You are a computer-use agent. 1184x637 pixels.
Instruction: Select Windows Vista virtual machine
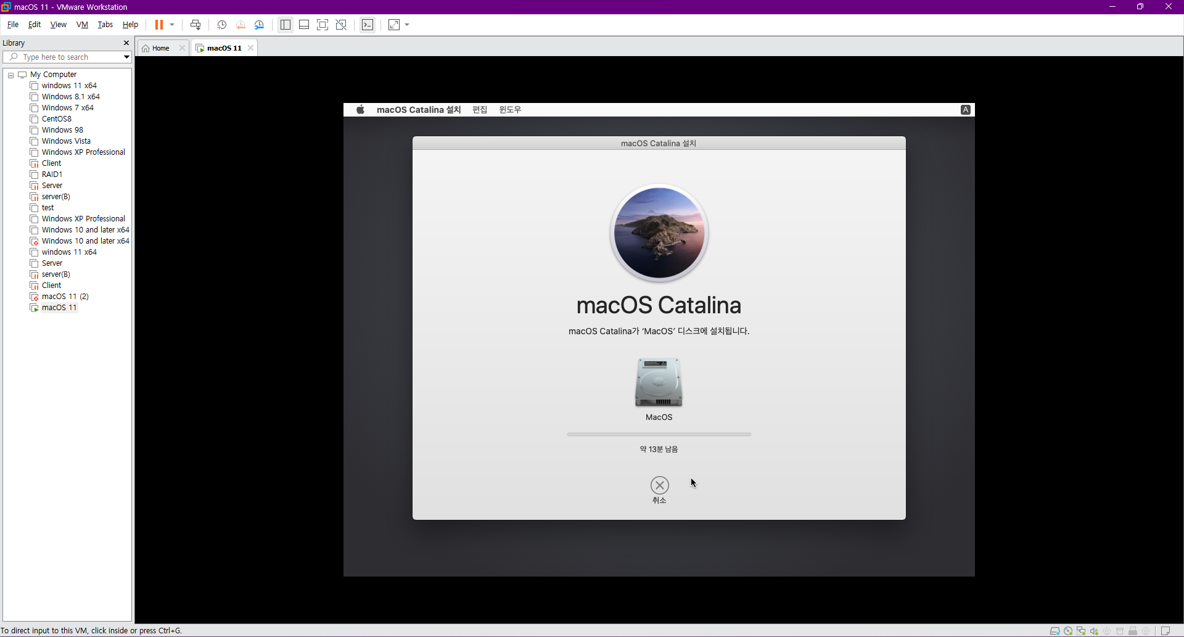pyautogui.click(x=66, y=141)
